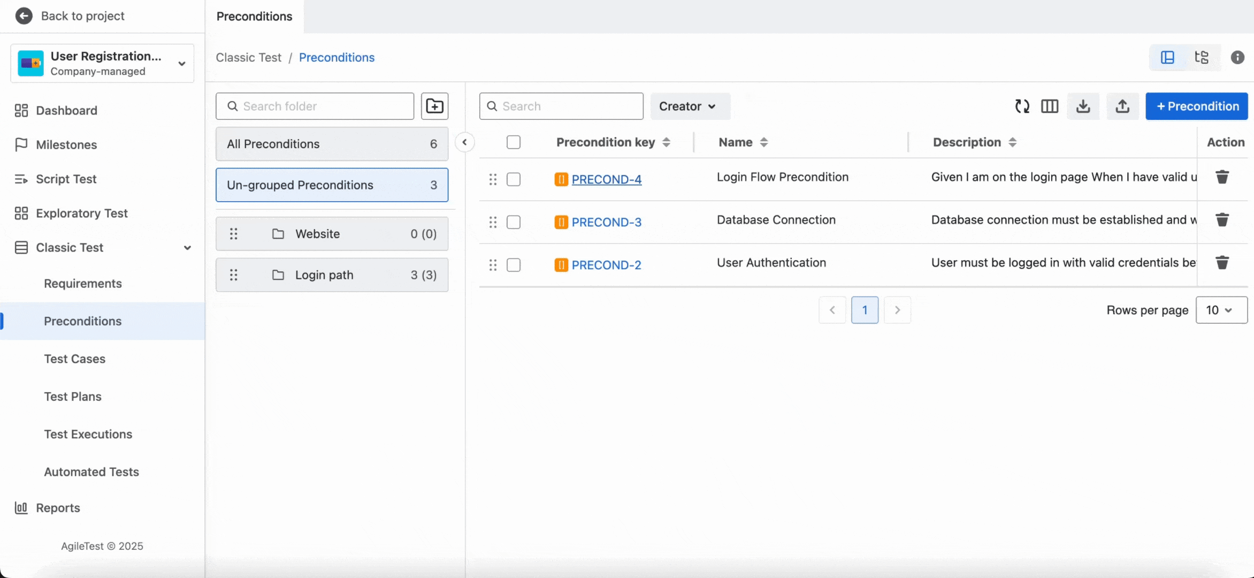Open the PRECOND-4 link
This screenshot has width=1254, height=578.
(606, 179)
